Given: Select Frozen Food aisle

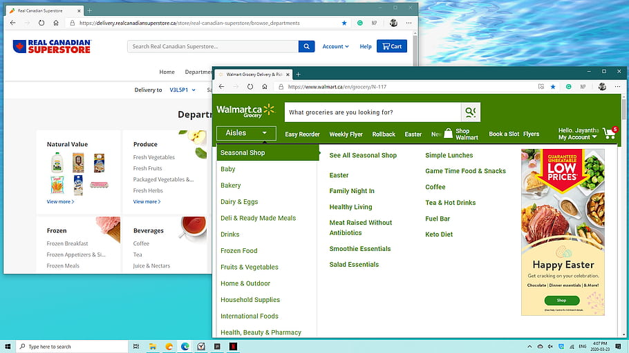Looking at the screenshot, I should click(x=238, y=251).
